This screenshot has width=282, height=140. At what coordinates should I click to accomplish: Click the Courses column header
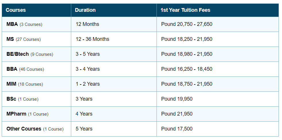click(16, 10)
